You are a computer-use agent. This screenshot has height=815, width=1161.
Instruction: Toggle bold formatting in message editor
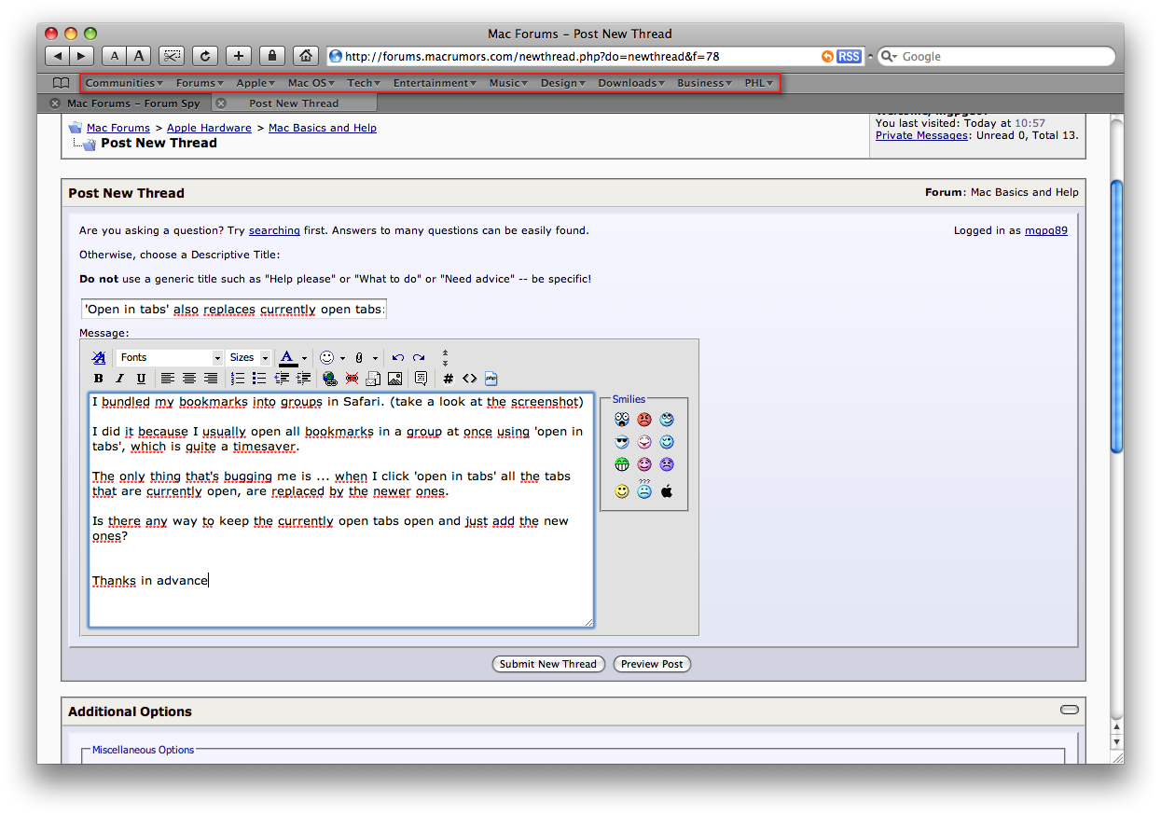click(x=99, y=379)
